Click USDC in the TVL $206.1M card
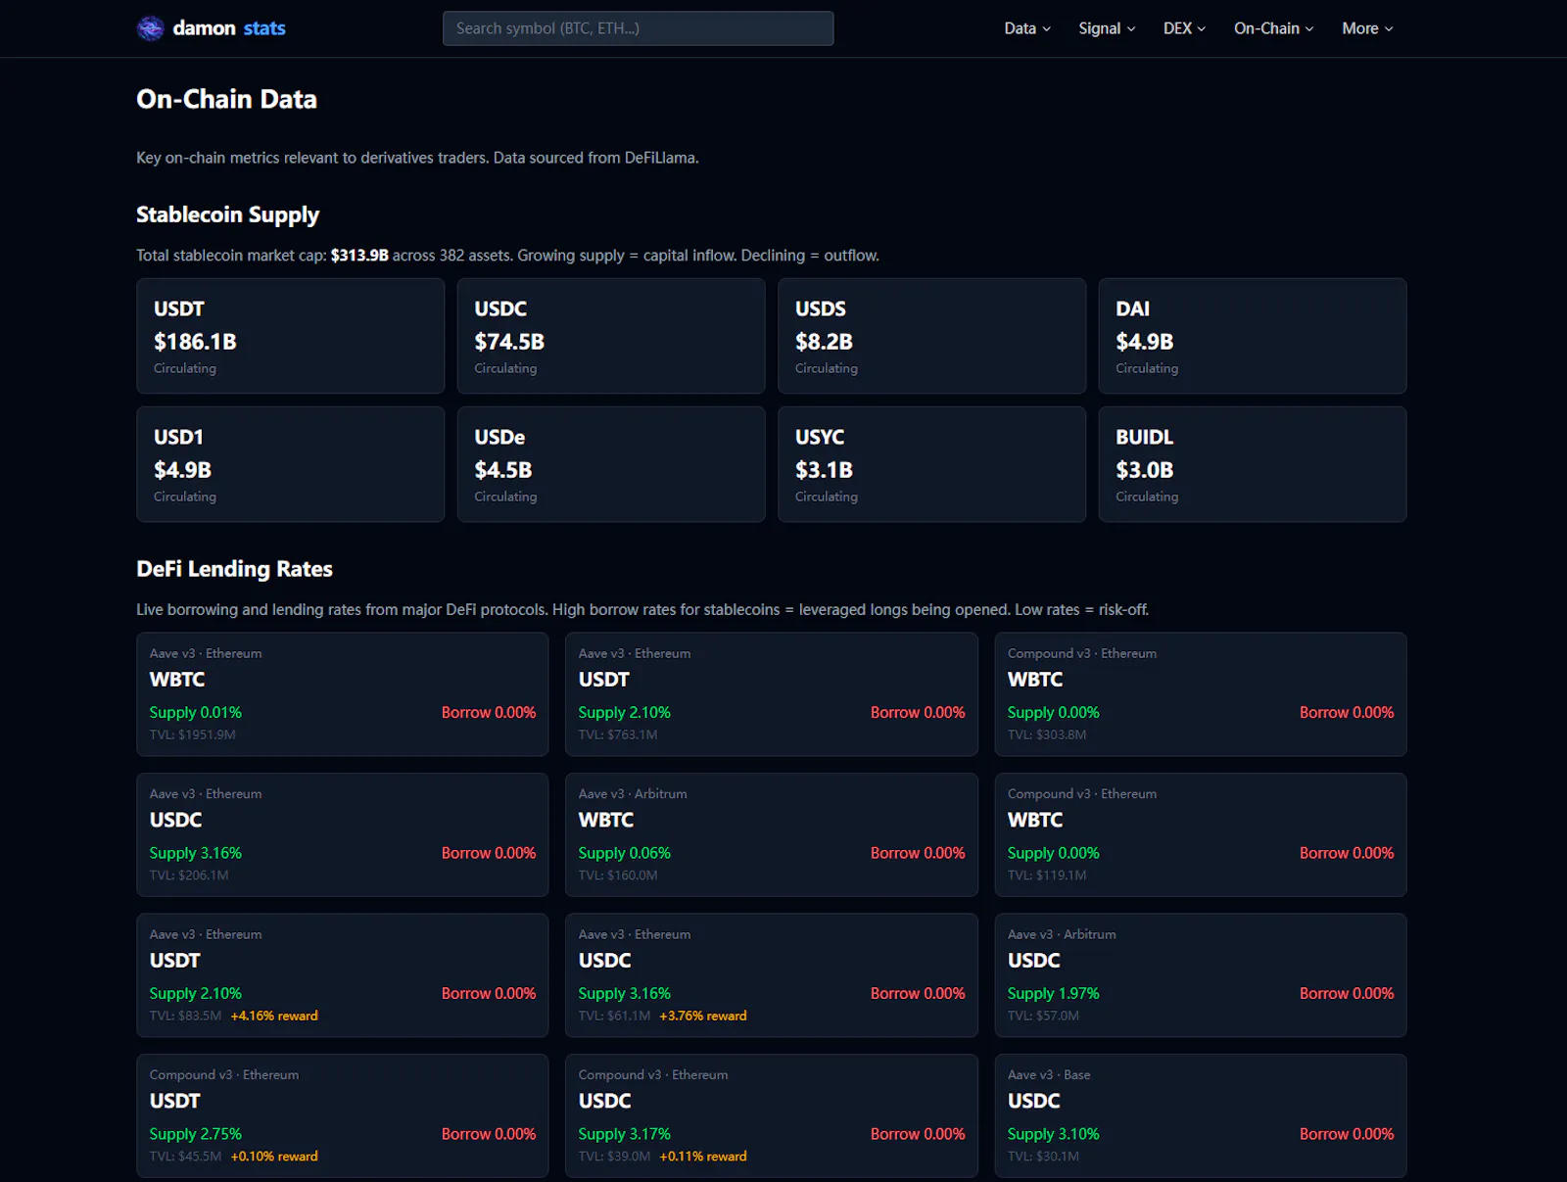This screenshot has height=1182, width=1567. pyautogui.click(x=175, y=821)
